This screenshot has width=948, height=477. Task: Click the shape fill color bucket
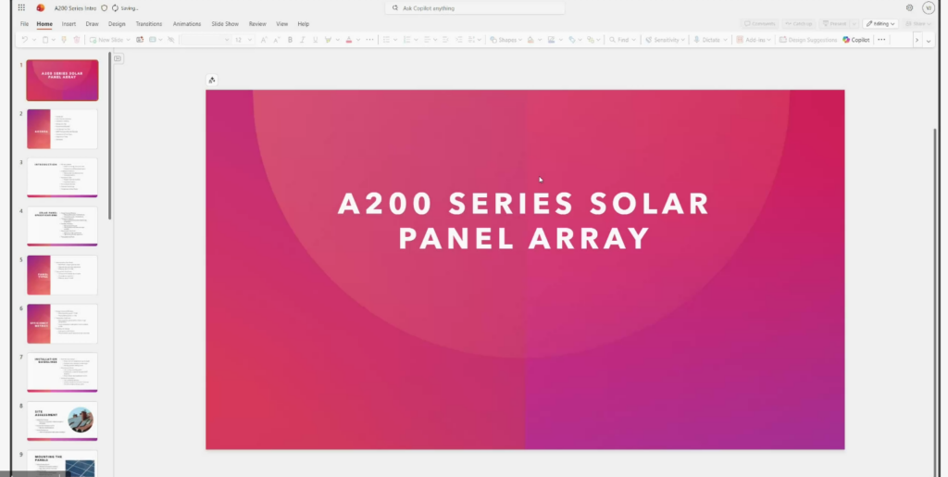pos(530,40)
